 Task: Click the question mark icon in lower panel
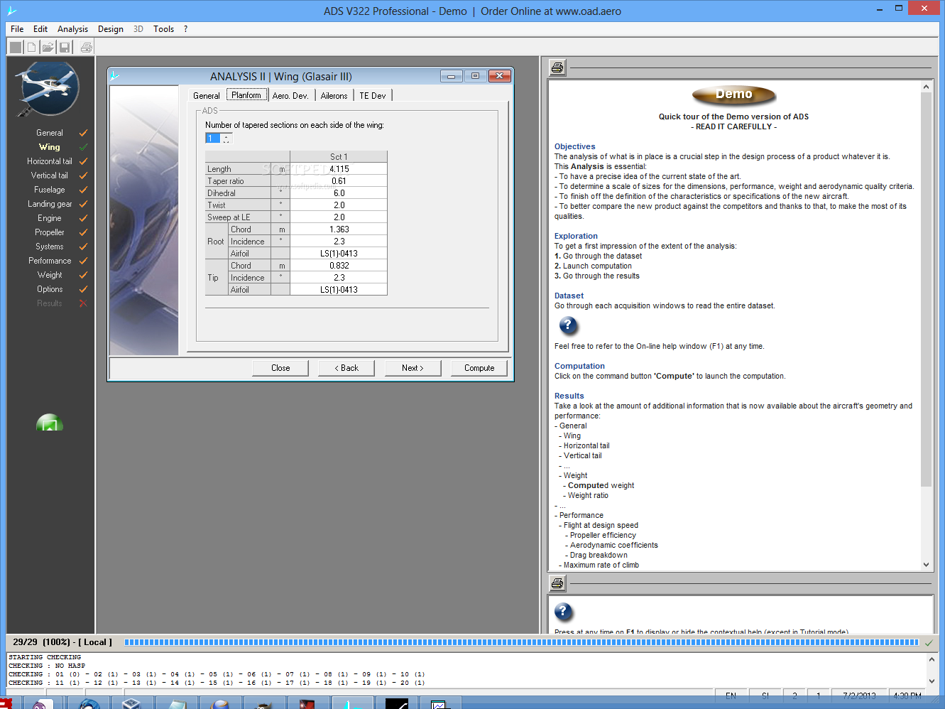(x=563, y=611)
